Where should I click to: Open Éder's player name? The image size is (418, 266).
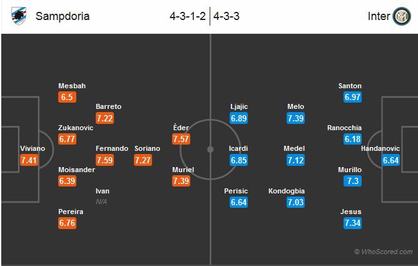point(181,128)
